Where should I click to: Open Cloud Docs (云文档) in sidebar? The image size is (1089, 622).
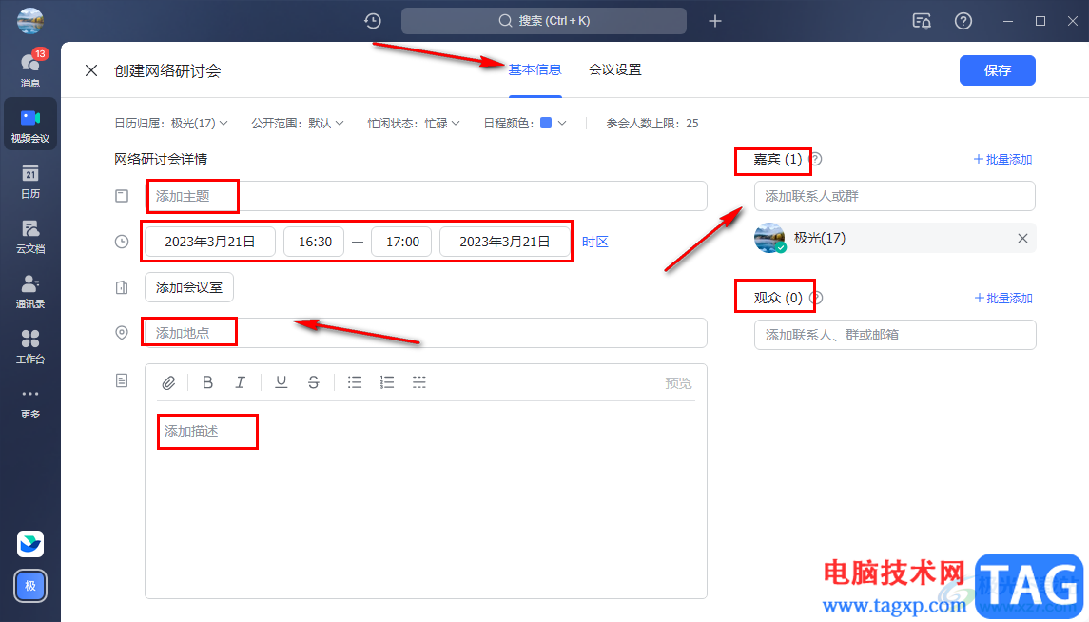pos(29,237)
